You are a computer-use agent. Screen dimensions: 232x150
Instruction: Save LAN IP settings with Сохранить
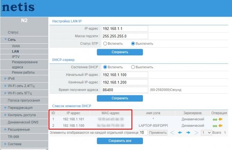pyautogui.click(x=120, y=52)
